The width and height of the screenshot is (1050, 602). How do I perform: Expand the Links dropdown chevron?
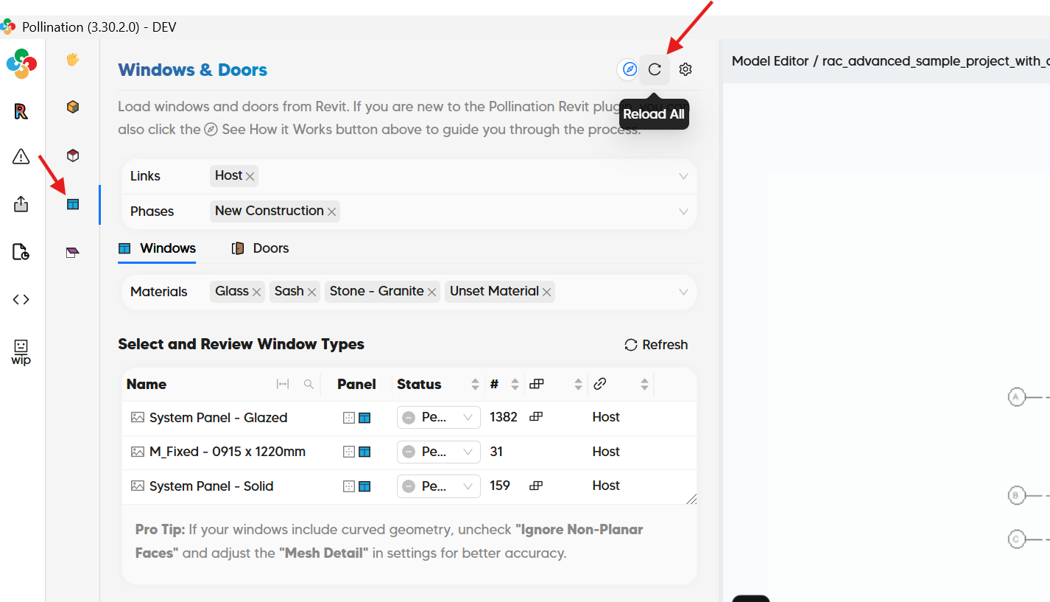coord(683,176)
